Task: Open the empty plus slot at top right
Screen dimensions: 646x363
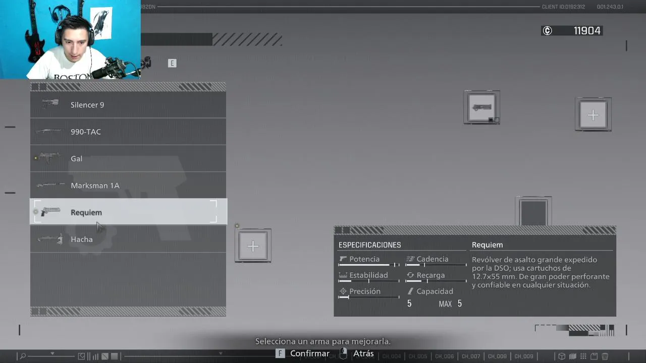Action: 593,115
